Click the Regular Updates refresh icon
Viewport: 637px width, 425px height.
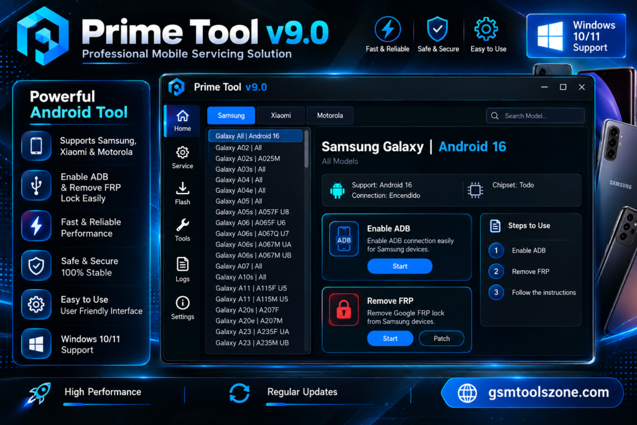coord(239,393)
